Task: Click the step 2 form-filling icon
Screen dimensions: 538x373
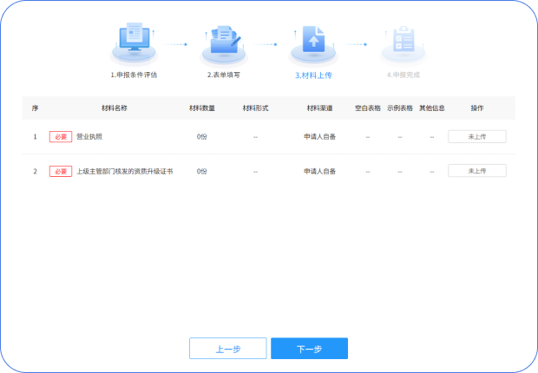Action: (225, 41)
